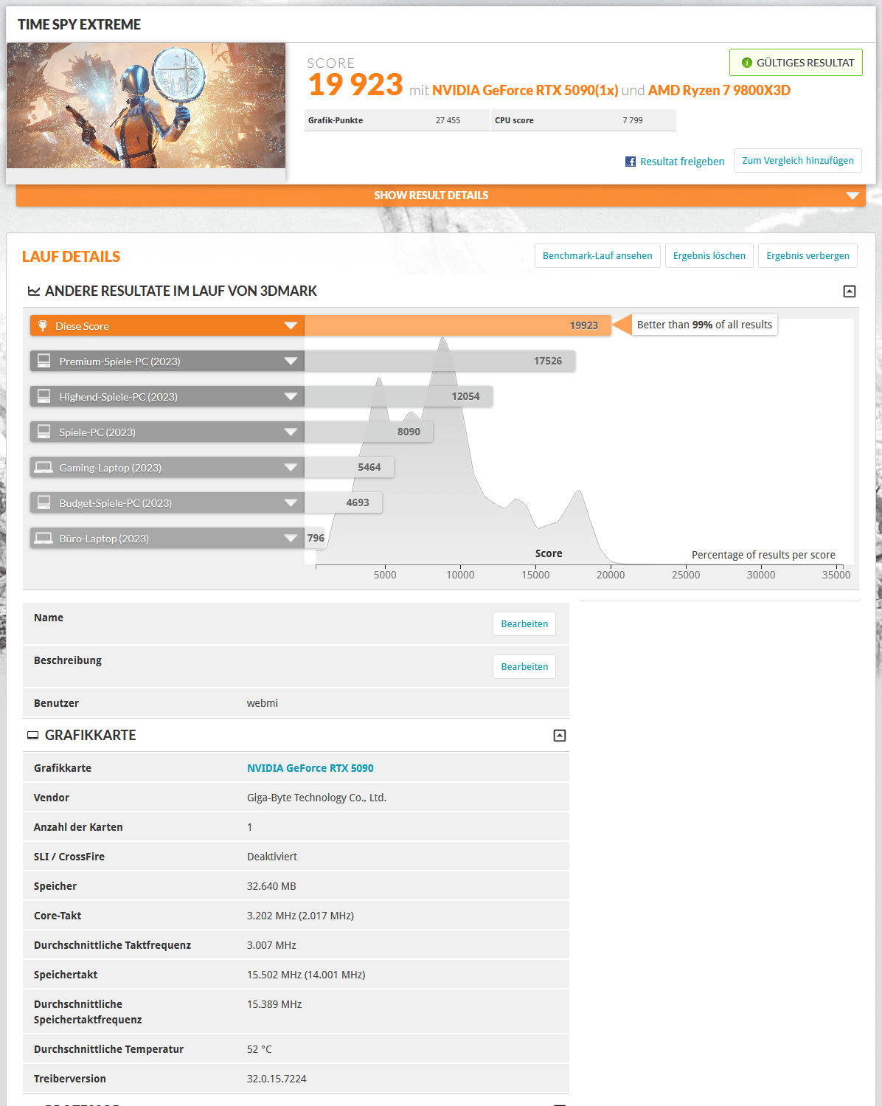Click Speicher value 32.640 MB

(271, 886)
